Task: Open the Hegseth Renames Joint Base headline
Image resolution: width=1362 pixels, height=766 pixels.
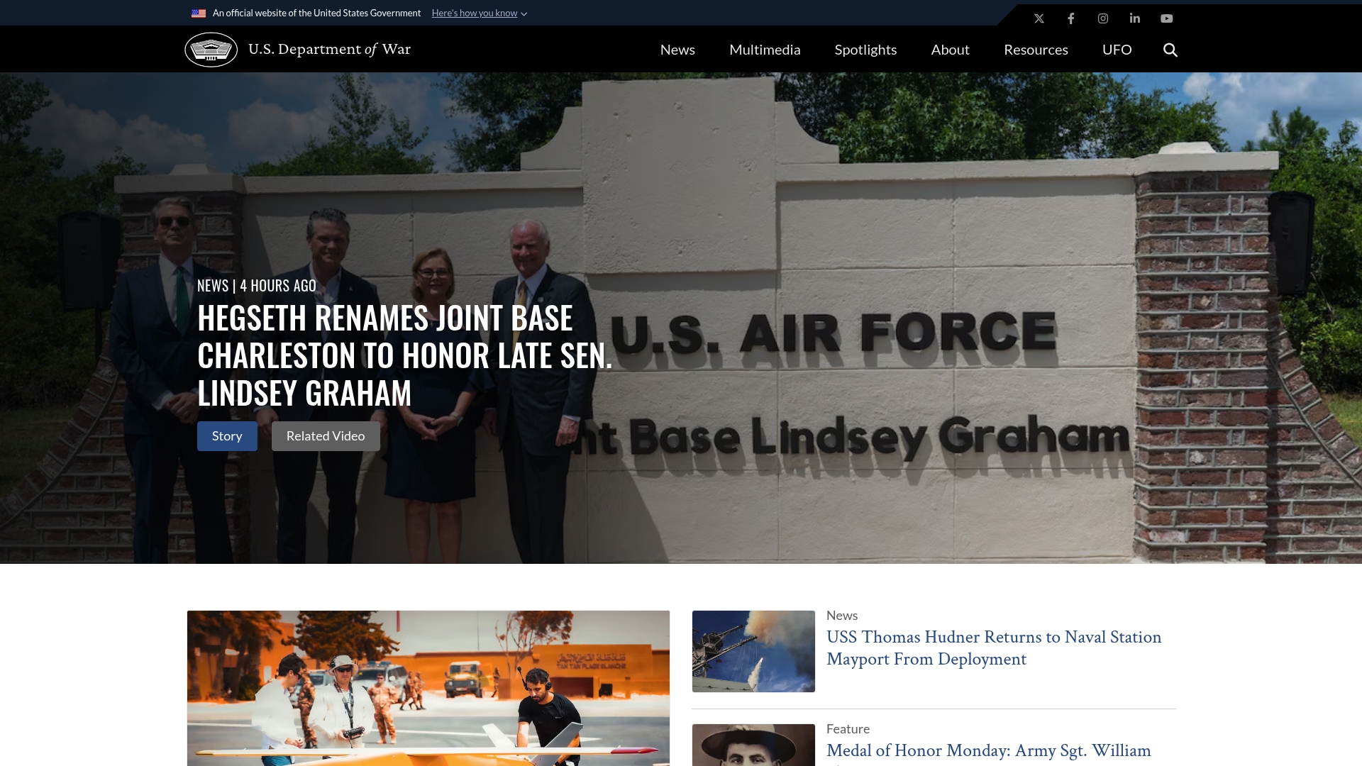Action: 404,355
